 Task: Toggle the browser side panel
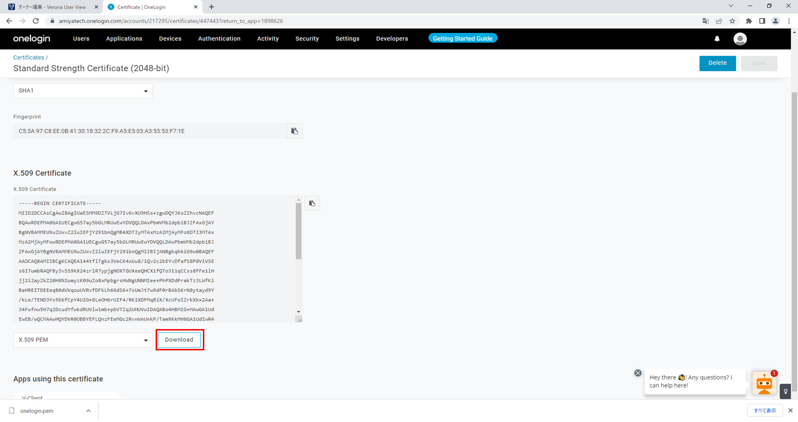coord(762,21)
